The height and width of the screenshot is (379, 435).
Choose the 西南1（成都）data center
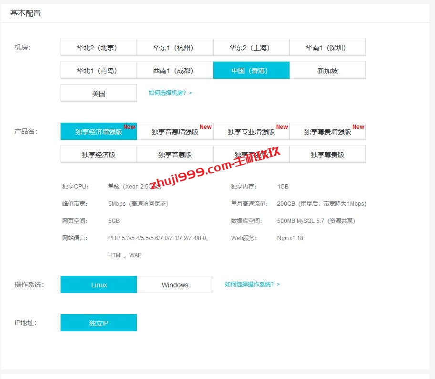pos(175,70)
